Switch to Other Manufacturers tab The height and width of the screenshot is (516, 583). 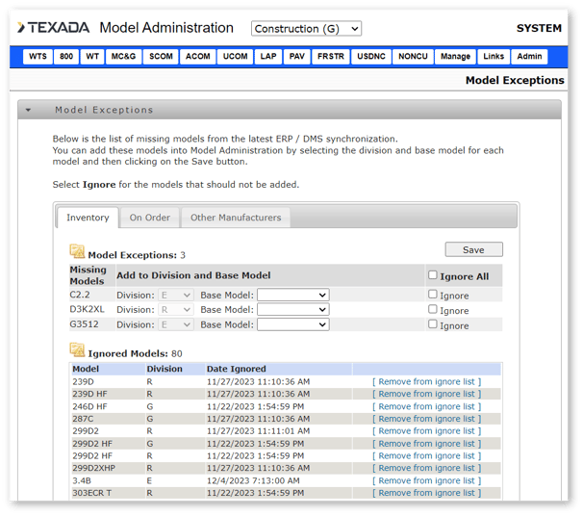coord(236,218)
